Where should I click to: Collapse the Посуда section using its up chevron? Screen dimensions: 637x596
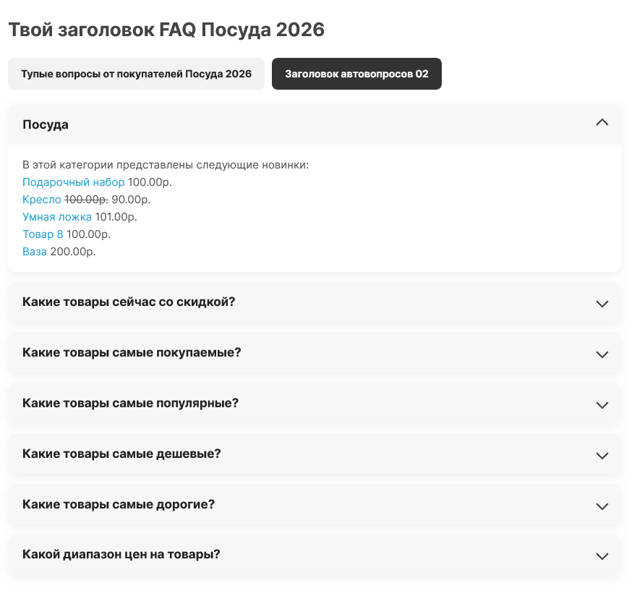pyautogui.click(x=602, y=123)
